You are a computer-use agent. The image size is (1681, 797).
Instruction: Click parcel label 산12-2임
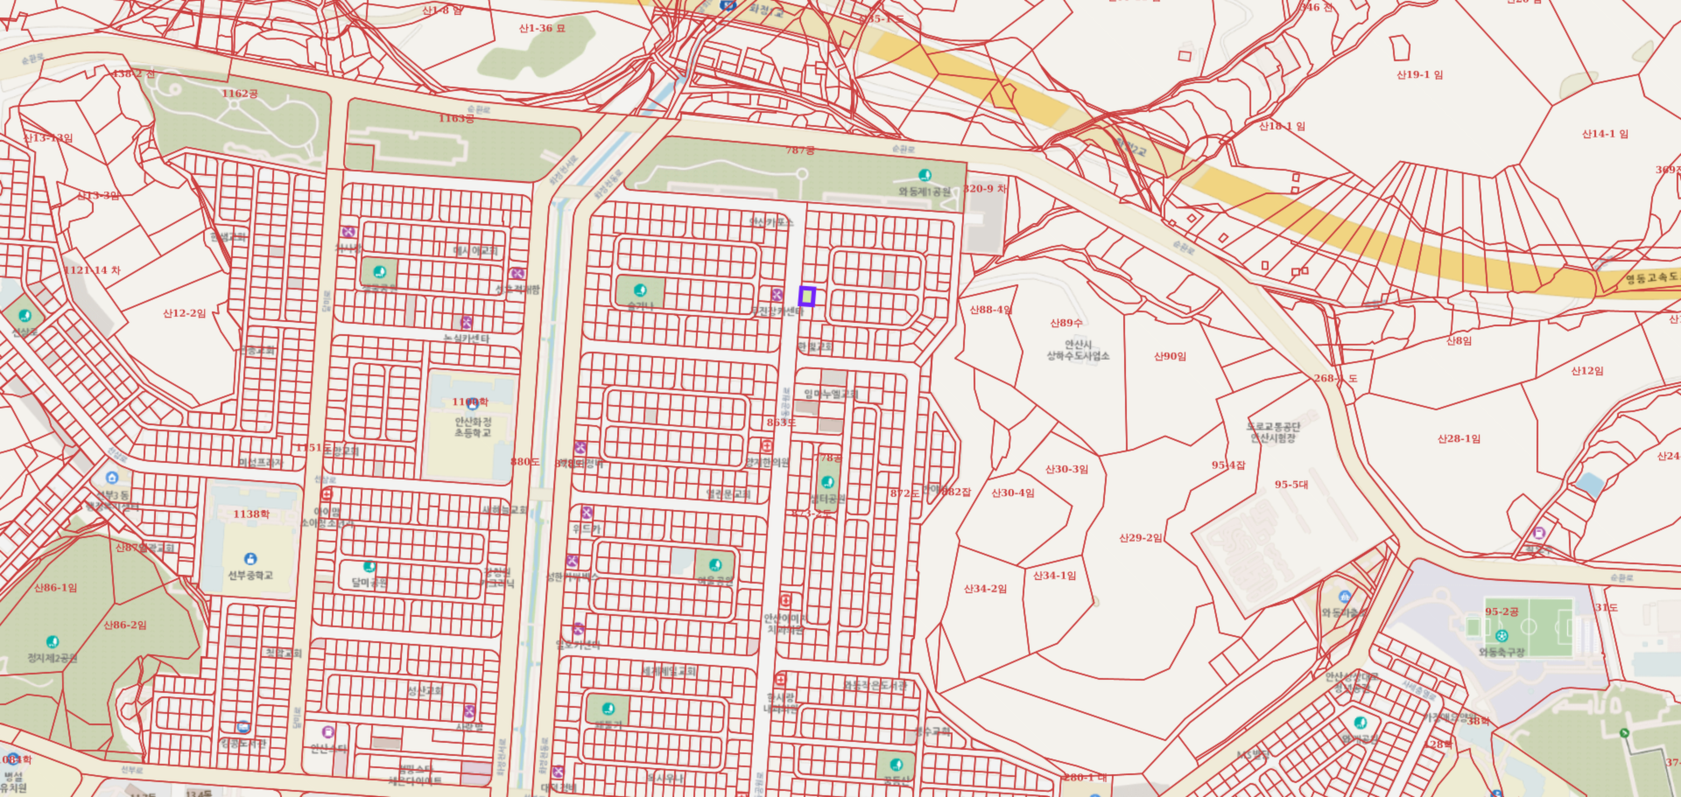pyautogui.click(x=184, y=313)
